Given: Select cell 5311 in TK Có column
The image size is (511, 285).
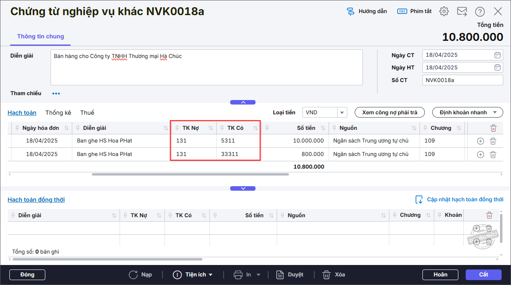Looking at the screenshot, I should [239, 141].
